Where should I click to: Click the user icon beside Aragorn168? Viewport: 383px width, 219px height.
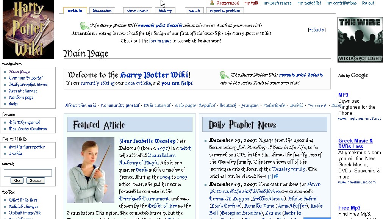click(212, 3)
